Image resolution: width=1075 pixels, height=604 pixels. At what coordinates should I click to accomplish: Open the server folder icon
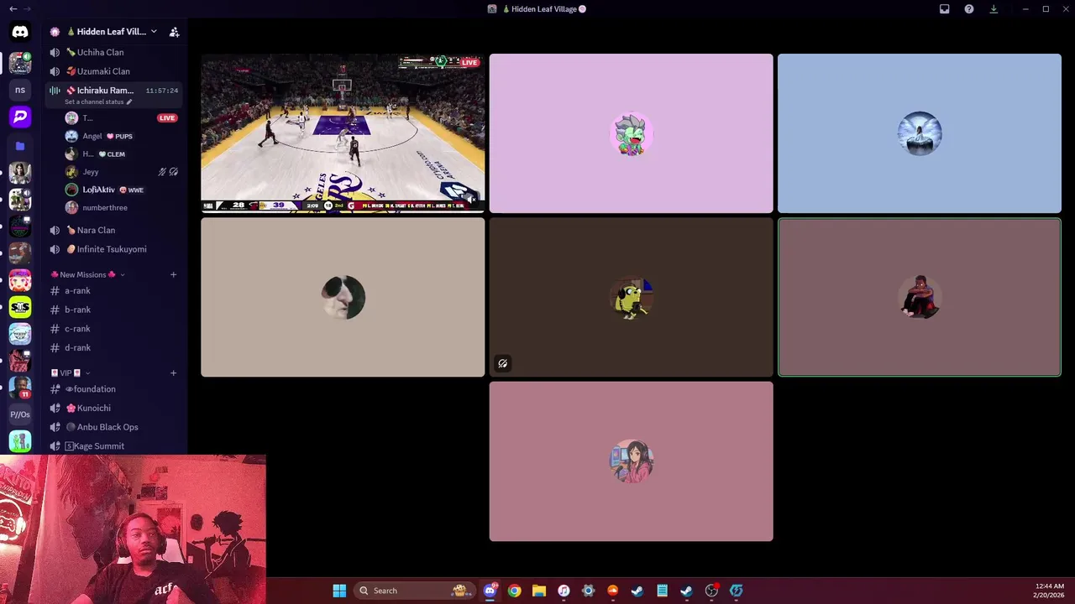[x=20, y=146]
